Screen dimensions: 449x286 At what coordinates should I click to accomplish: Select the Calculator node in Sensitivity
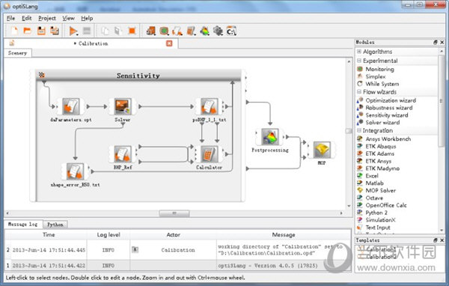click(209, 154)
